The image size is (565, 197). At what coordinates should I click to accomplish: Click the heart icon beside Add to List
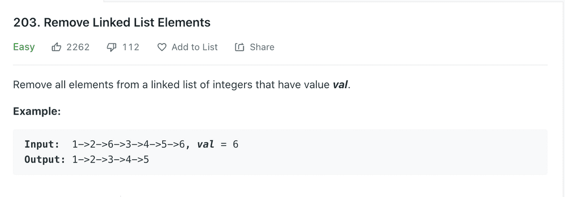point(162,47)
